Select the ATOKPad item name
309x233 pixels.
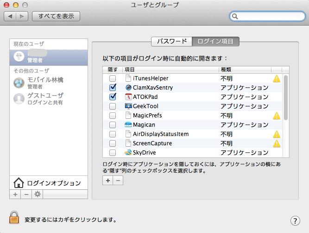click(x=145, y=97)
